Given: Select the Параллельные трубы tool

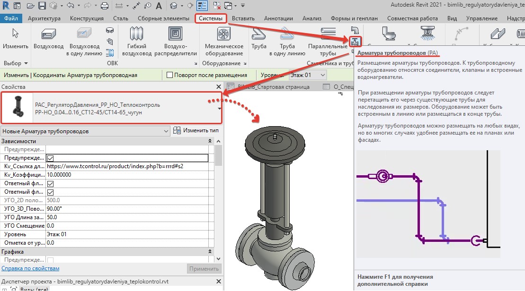Looking at the screenshot, I should coord(328,42).
